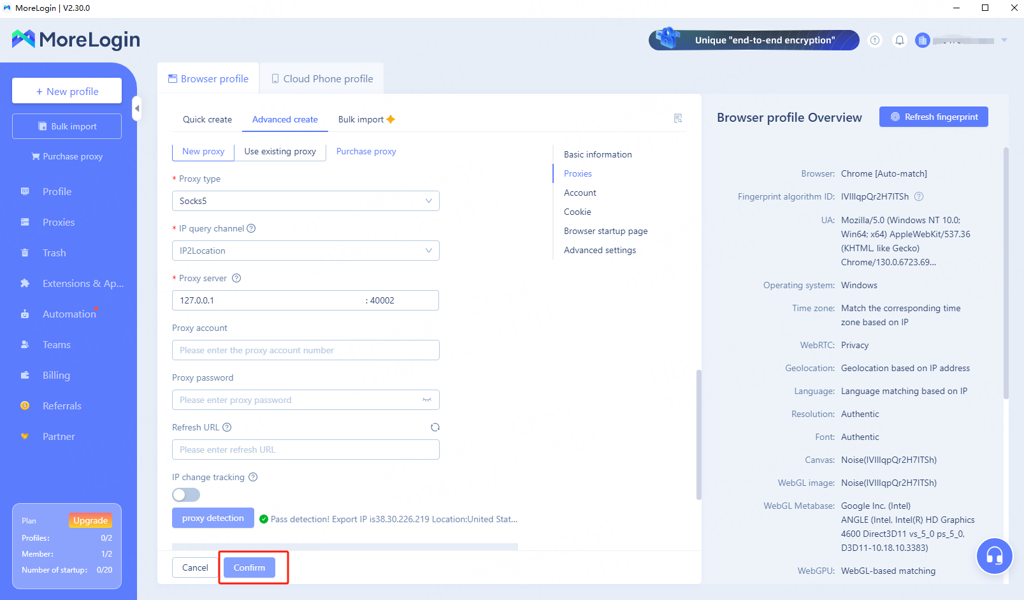Click the help icon beside Fingerprint algorithm ID
This screenshot has height=600, width=1024.
point(919,196)
